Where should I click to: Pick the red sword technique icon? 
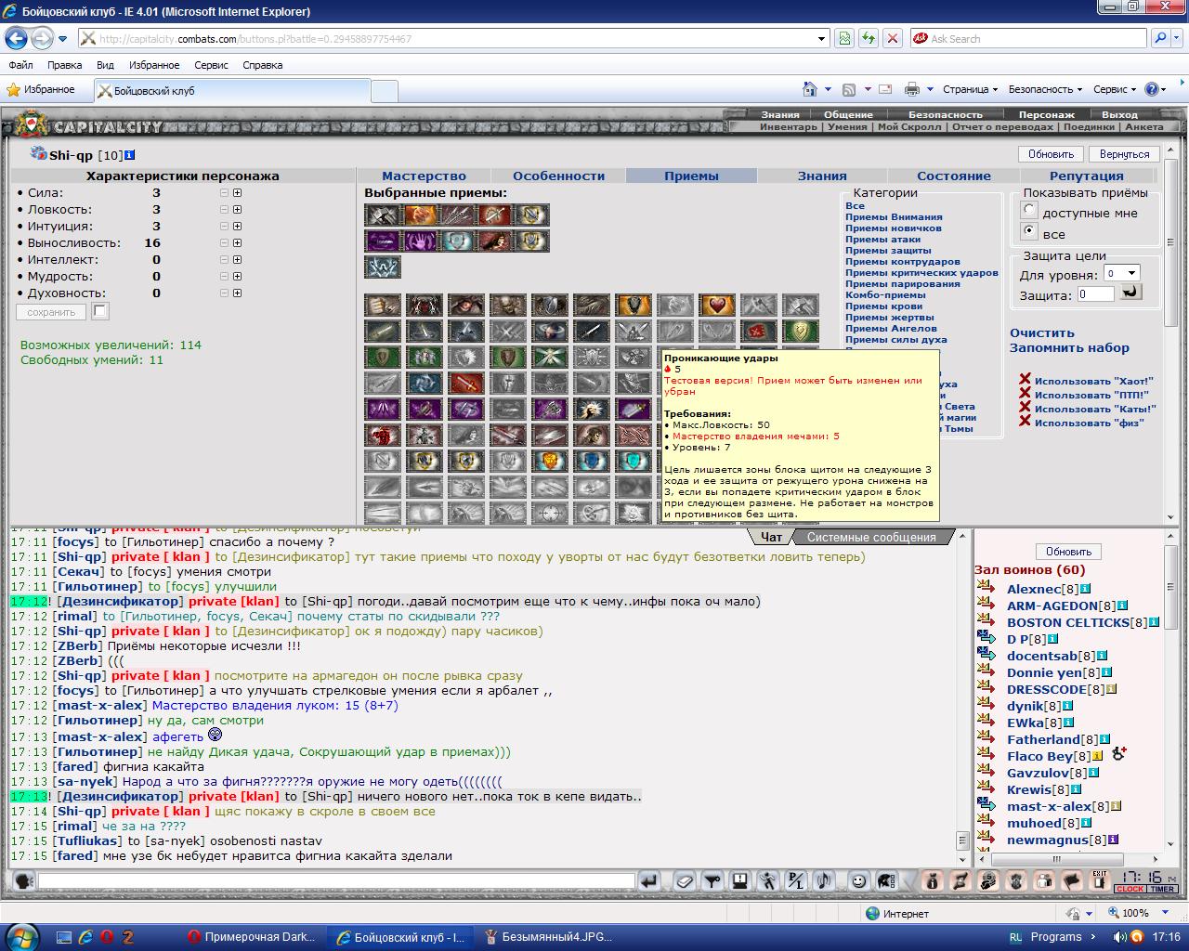pyautogui.click(x=465, y=383)
